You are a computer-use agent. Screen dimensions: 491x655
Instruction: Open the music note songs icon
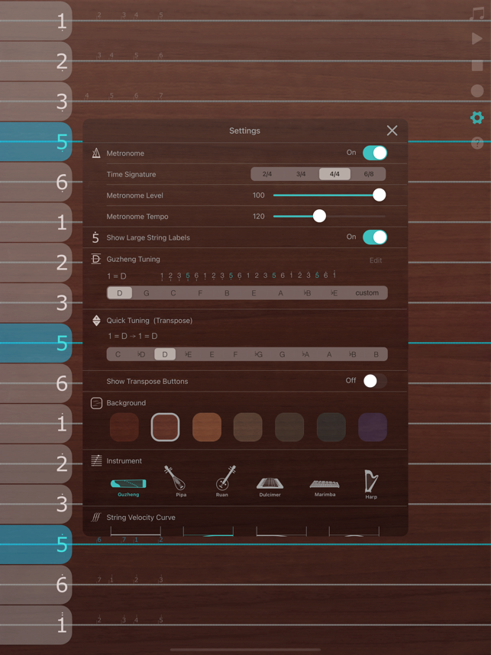pyautogui.click(x=477, y=13)
